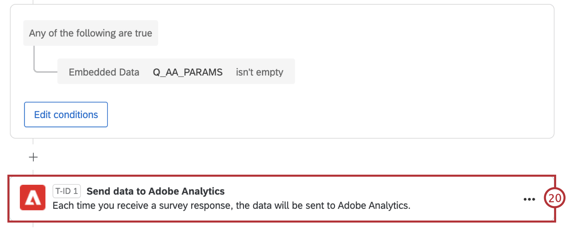The image size is (573, 232).
Task: Click the T-ID 1 label
Action: pyautogui.click(x=66, y=191)
